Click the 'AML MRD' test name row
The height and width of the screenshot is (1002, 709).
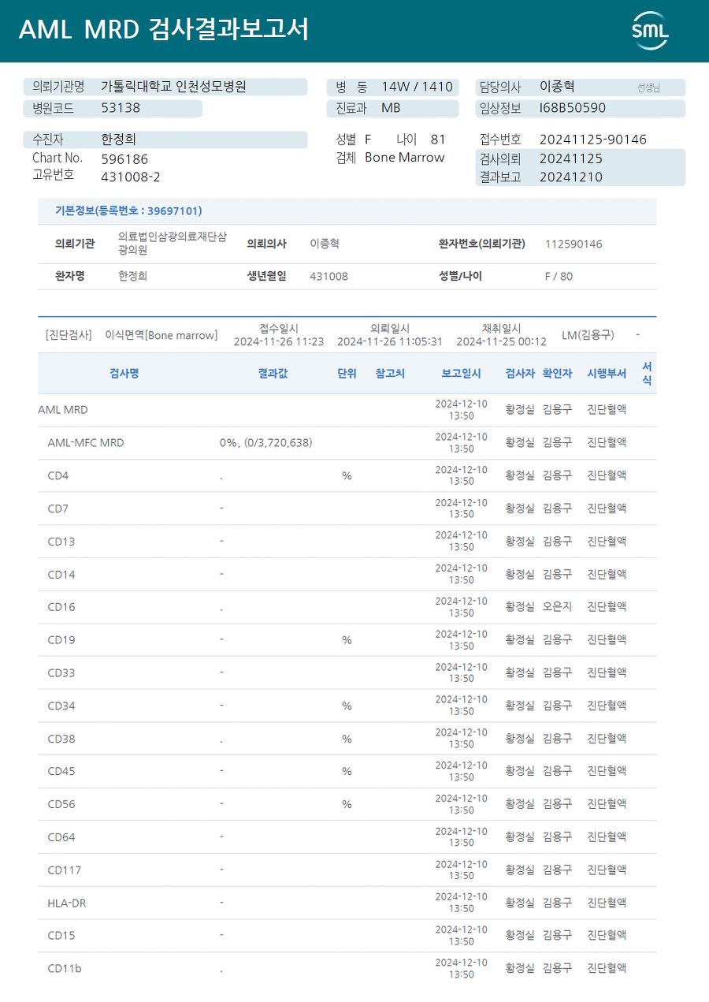63,410
